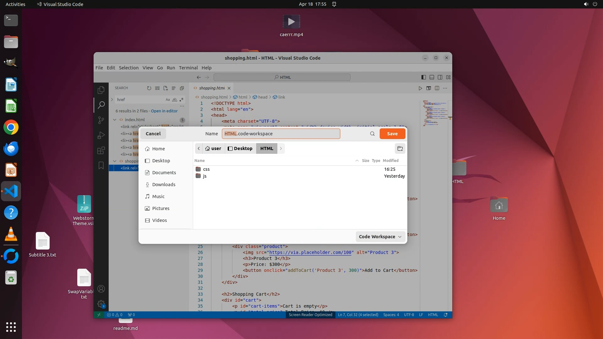The image size is (603, 339).
Task: Refresh the search results
Action: coord(149,88)
